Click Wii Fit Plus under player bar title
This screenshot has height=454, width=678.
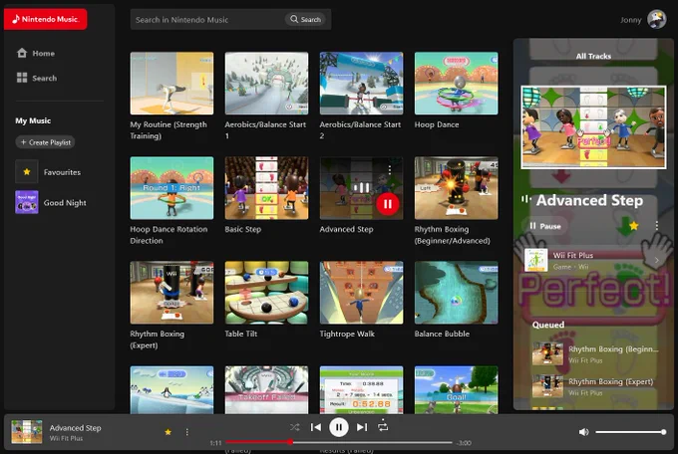tap(66, 438)
